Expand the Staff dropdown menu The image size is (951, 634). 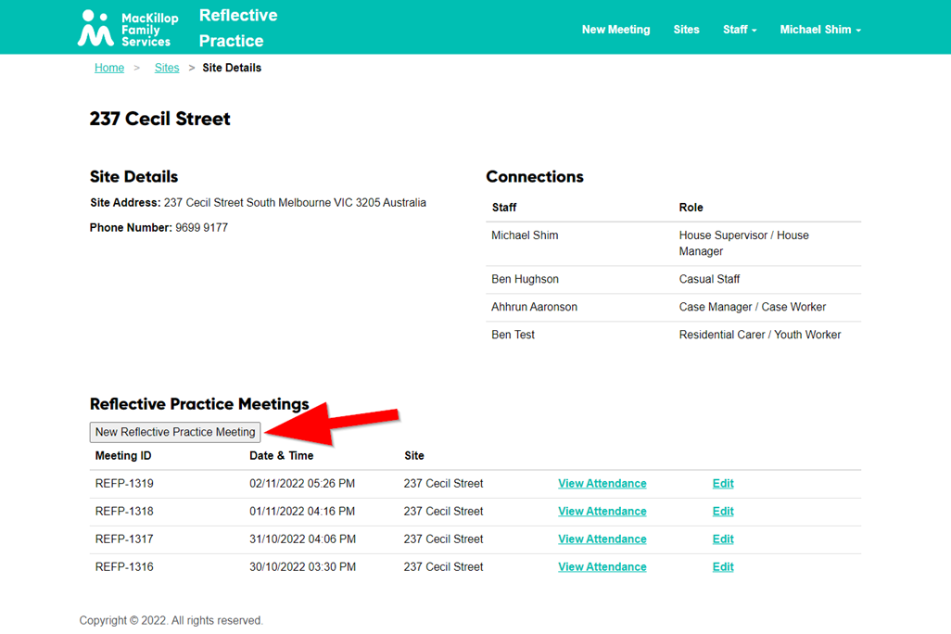point(740,30)
